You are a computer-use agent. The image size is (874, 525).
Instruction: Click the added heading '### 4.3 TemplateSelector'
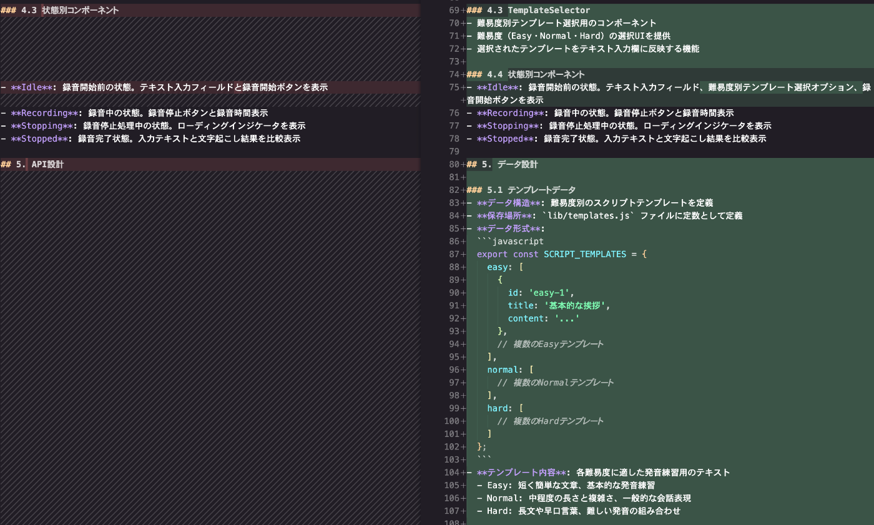click(528, 10)
